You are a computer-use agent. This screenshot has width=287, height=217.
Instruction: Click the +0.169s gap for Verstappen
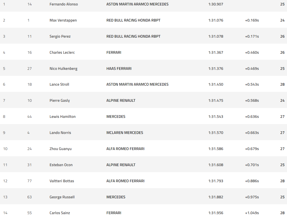point(252,20)
